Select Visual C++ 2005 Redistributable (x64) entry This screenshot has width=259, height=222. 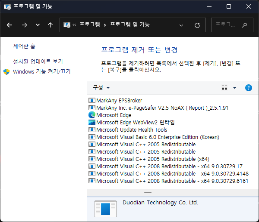[x=149, y=159]
